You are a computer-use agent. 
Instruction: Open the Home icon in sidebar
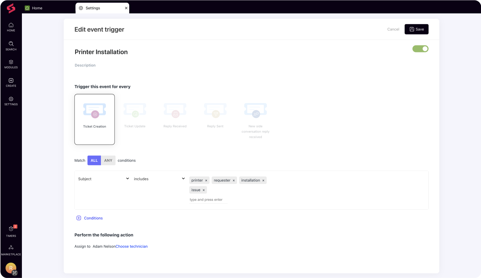coord(11,27)
